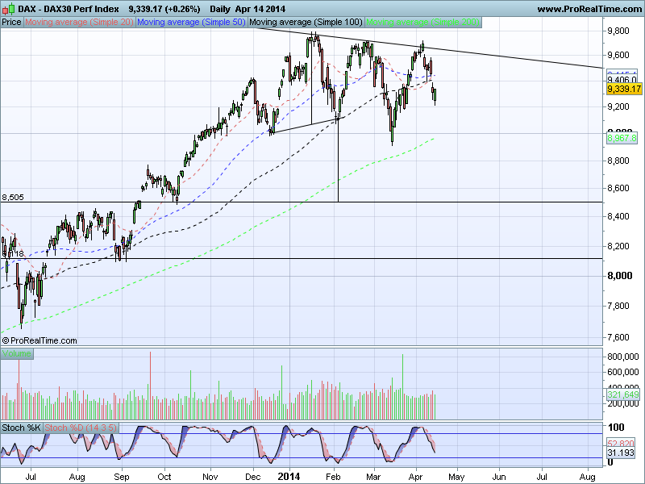645x484 pixels.
Task: Click the Oct time axis label
Action: (x=164, y=477)
